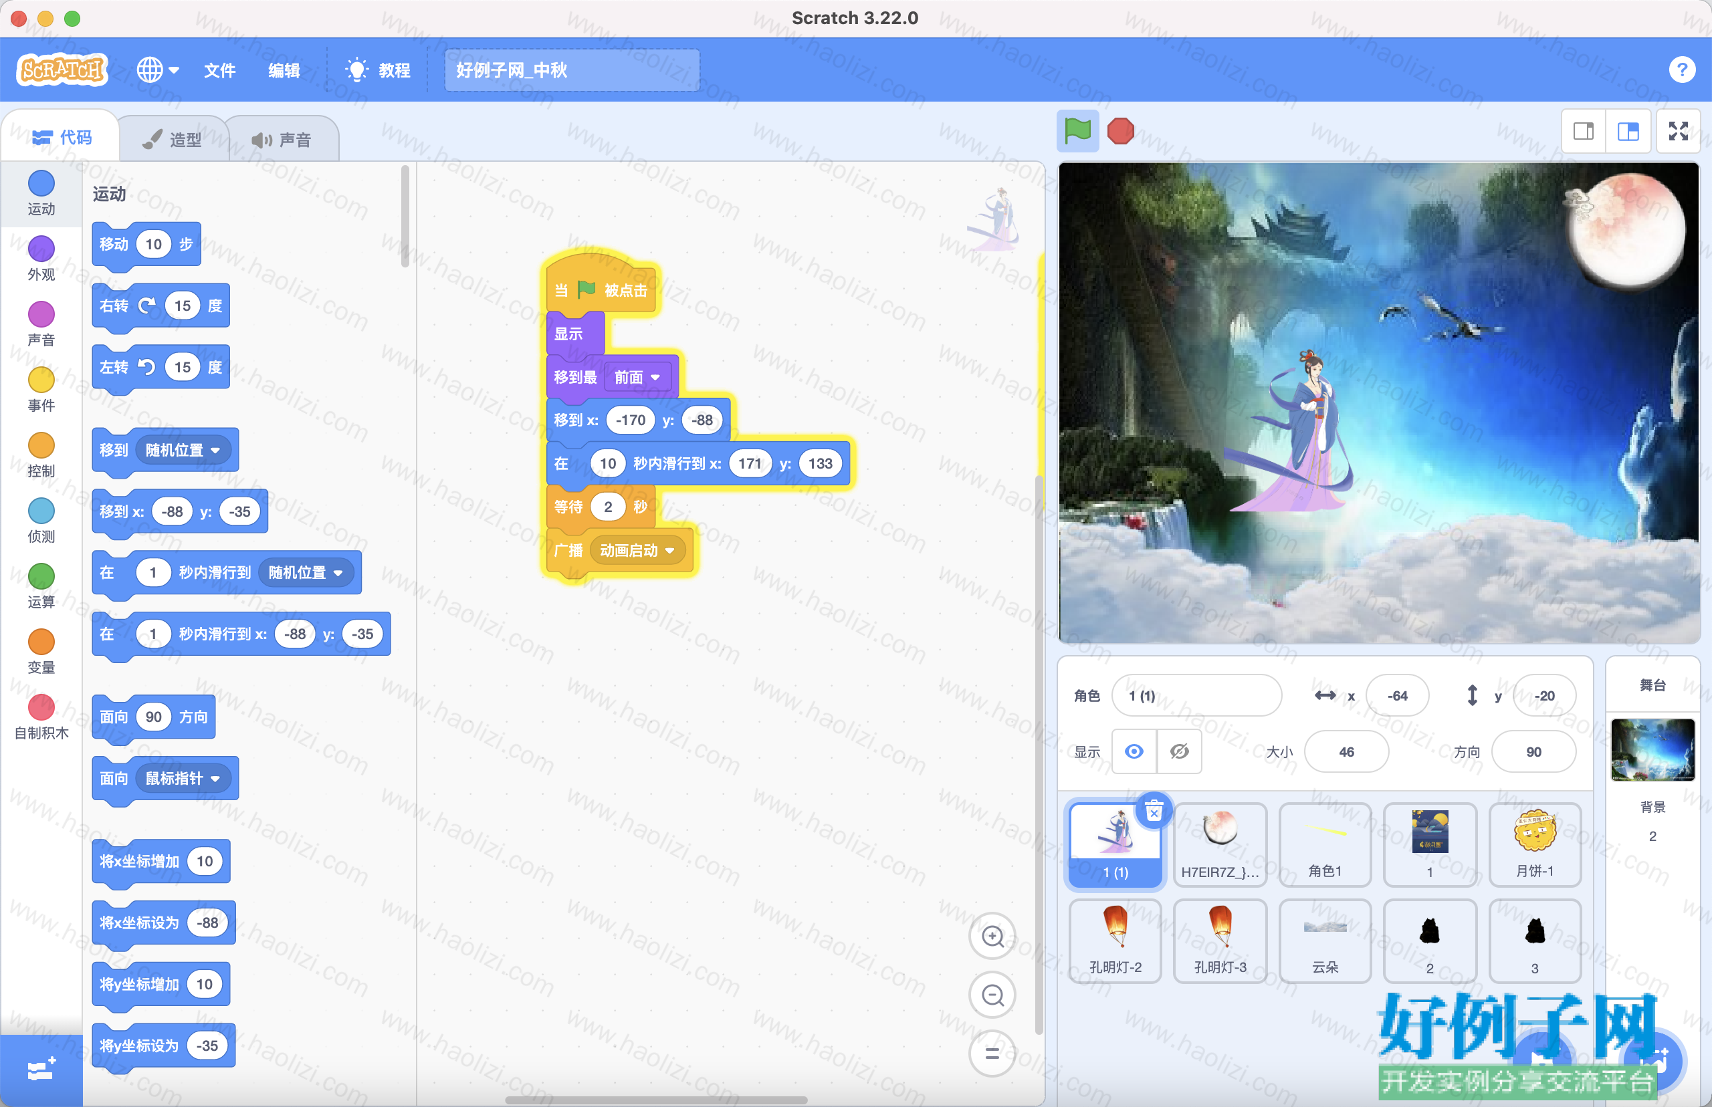Hide sprite with crossed-eye icon
The image size is (1712, 1107).
coord(1179,751)
